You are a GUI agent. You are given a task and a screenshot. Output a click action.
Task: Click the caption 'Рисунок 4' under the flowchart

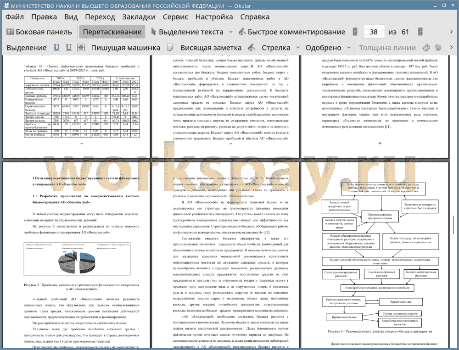click(x=380, y=331)
